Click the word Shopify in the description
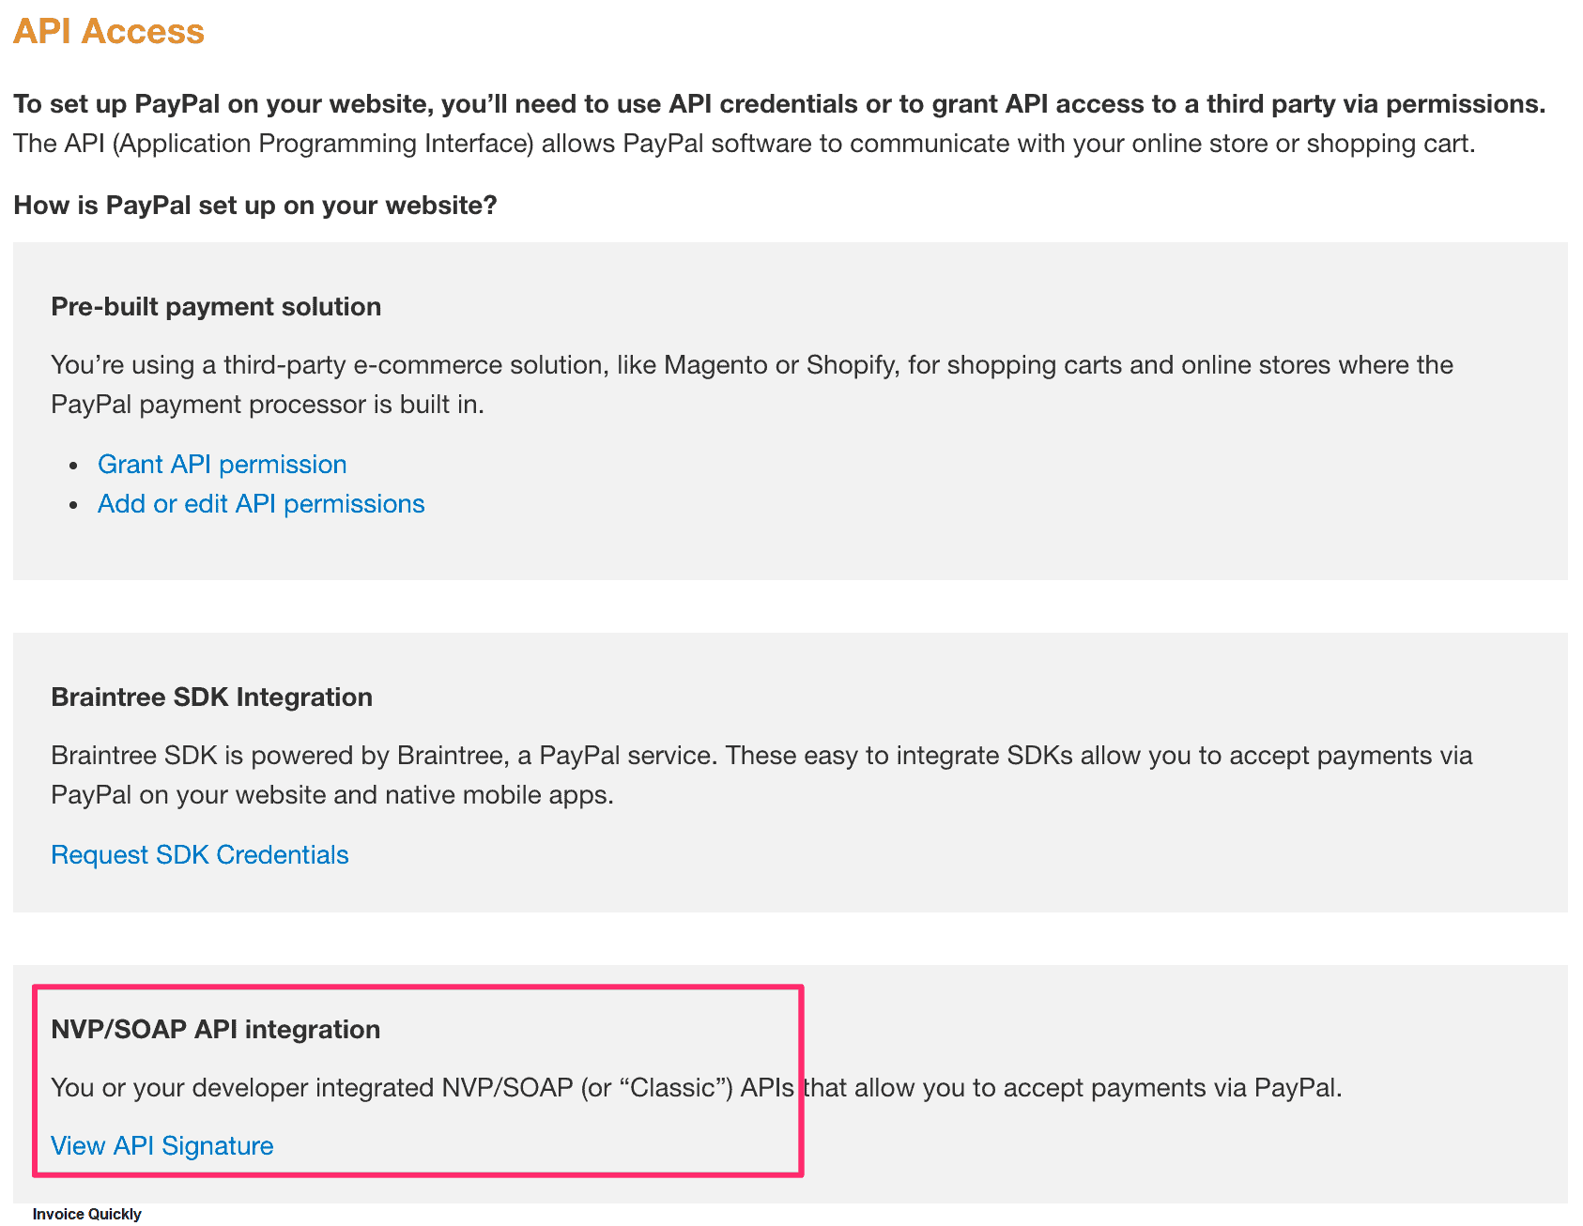This screenshot has height=1226, width=1583. [x=851, y=365]
